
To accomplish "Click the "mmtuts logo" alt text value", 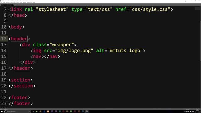I will (125, 51).
